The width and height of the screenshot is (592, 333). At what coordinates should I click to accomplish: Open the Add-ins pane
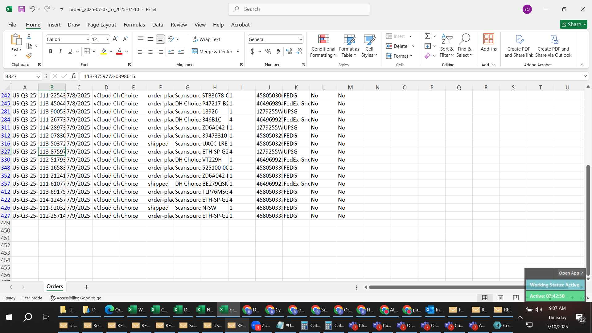(489, 43)
